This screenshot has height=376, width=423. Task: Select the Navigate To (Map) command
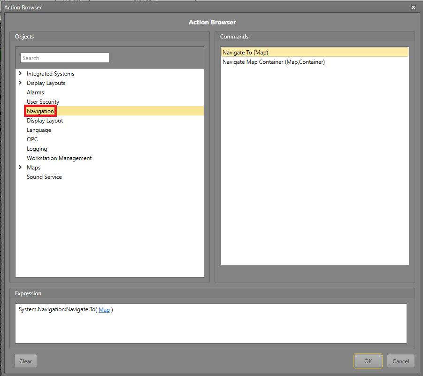[x=245, y=53]
